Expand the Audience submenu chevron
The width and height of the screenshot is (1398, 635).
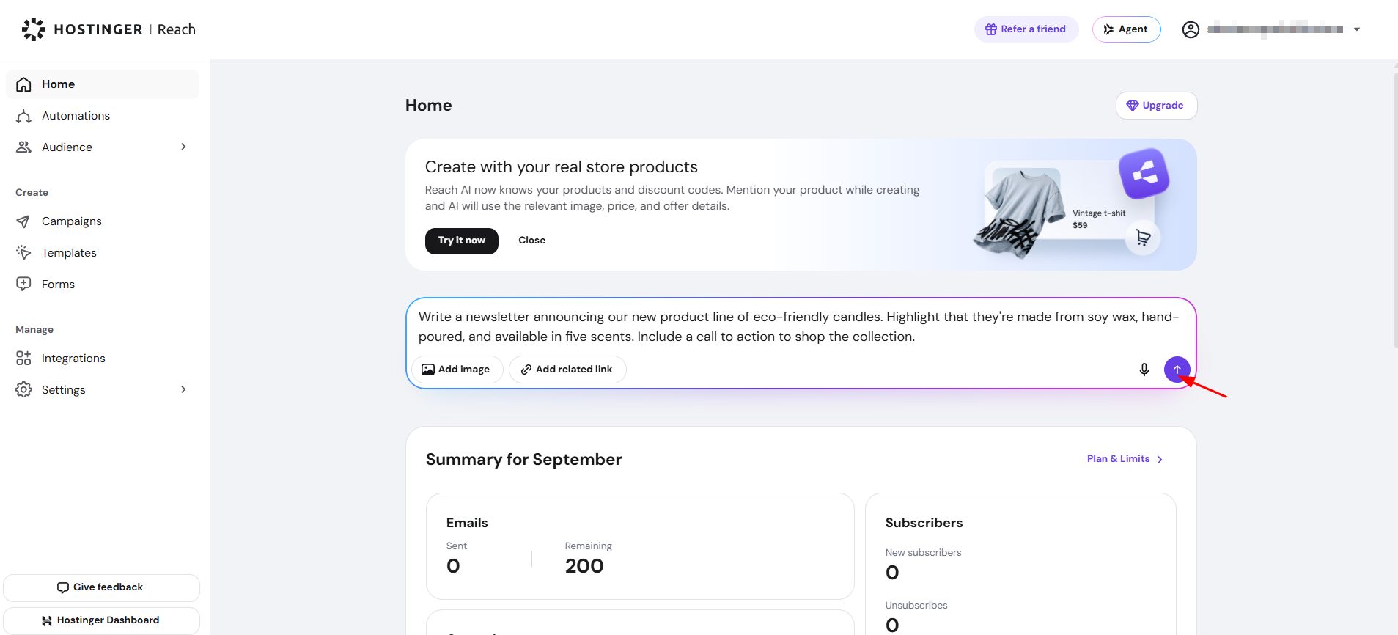[183, 147]
